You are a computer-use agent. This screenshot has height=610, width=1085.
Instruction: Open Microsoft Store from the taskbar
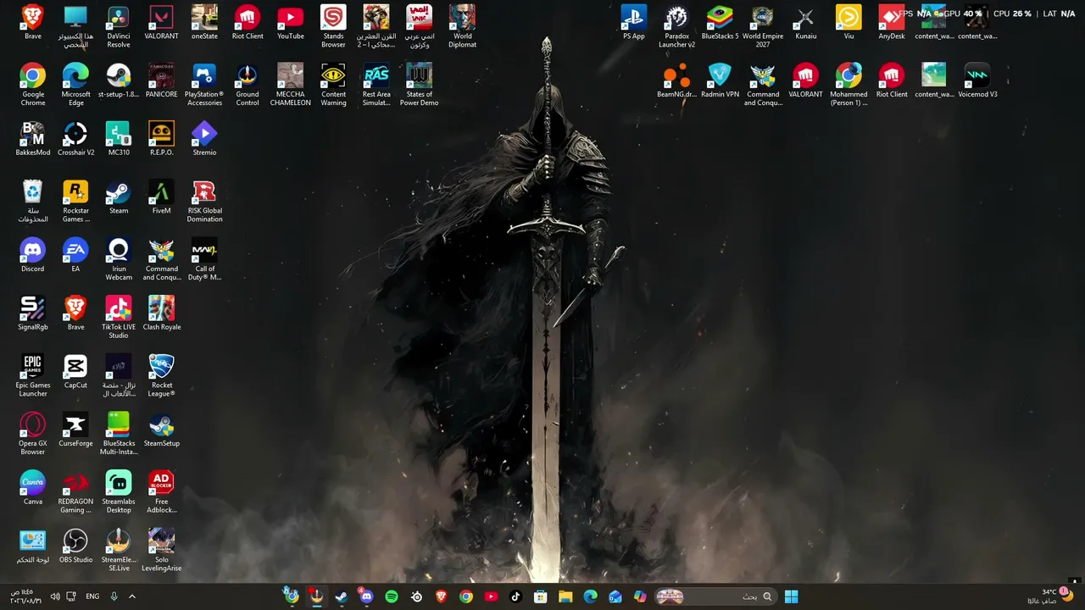click(540, 596)
